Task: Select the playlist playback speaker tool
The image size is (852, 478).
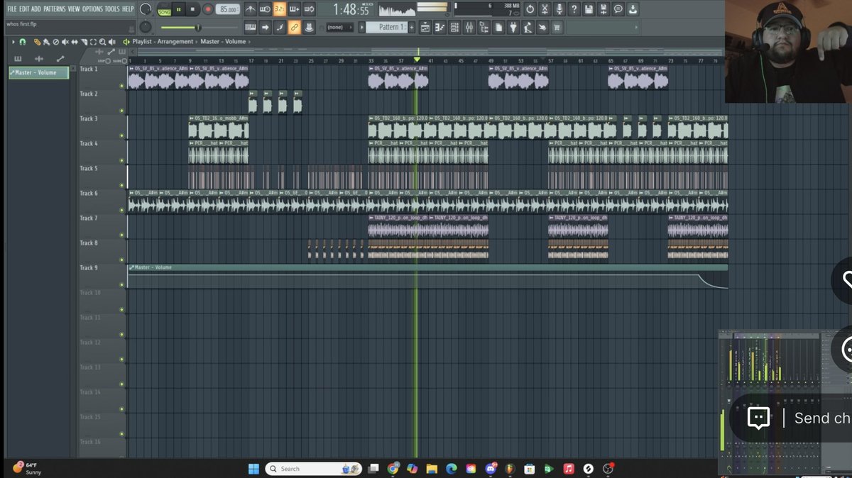Action: click(x=112, y=42)
